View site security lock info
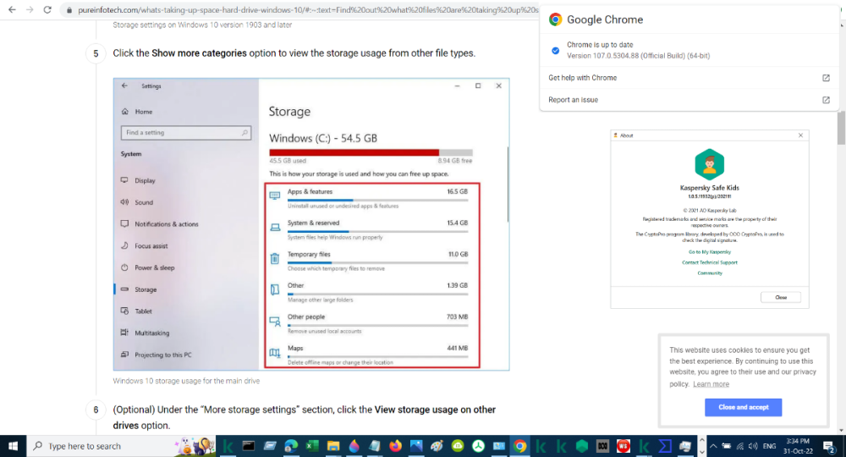The height and width of the screenshot is (457, 846). point(69,9)
